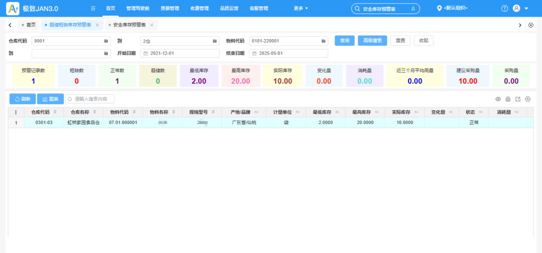Viewport: 542px width, 253px height.
Task: Toggle pin on 仓库代码 column header
Action: click(x=55, y=112)
